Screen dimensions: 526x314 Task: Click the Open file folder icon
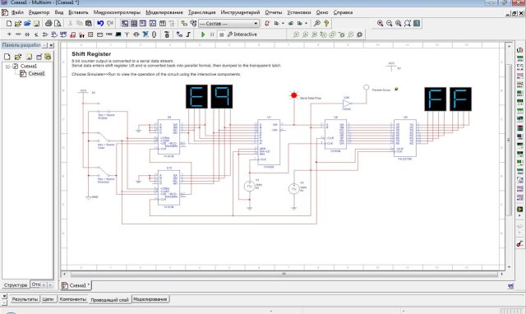[18, 23]
